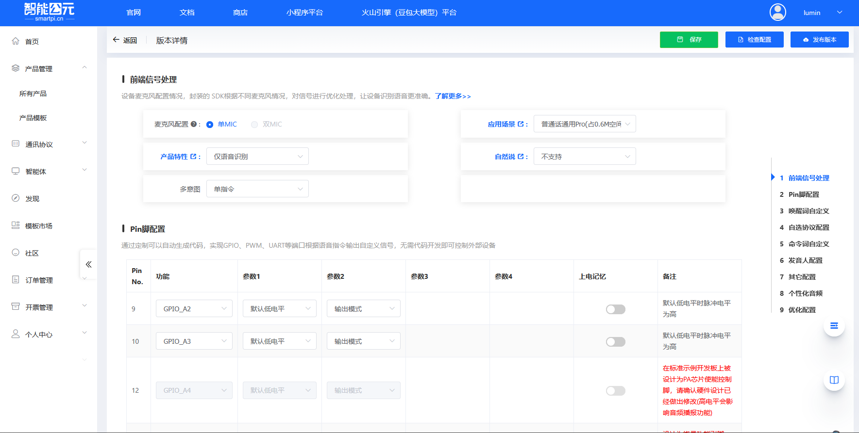Toggle 上电记忆 switch for pin 10
859x433 pixels.
coord(615,342)
